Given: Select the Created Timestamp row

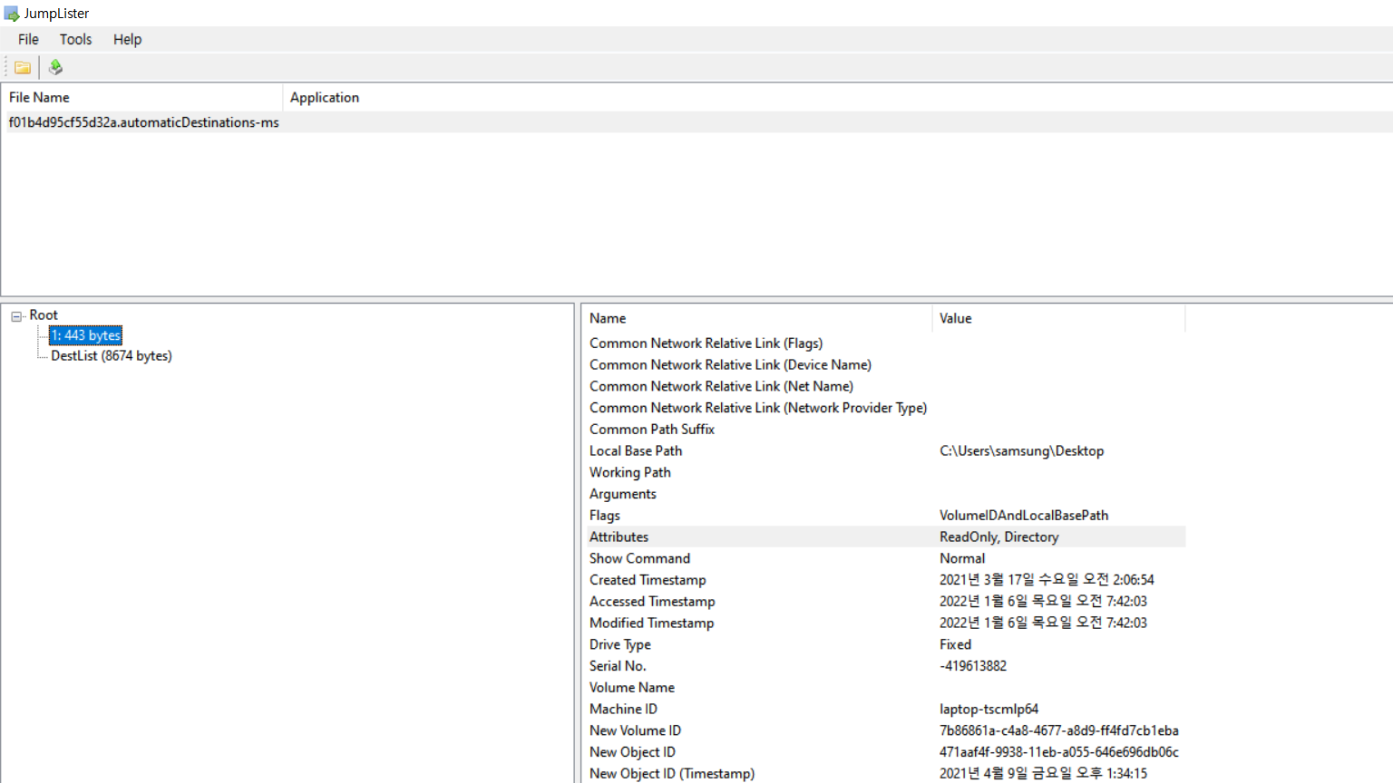Looking at the screenshot, I should [885, 580].
